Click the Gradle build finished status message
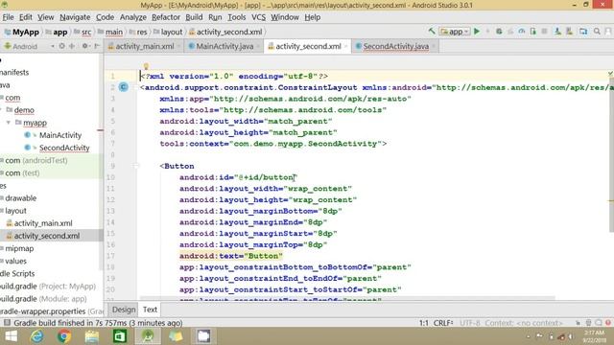This screenshot has width=614, height=345. (x=98, y=323)
